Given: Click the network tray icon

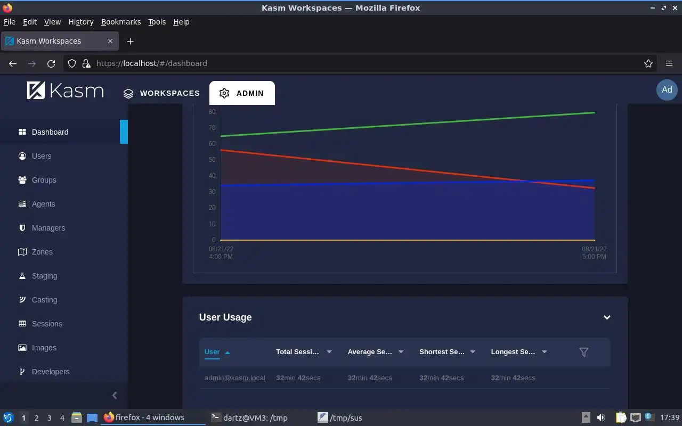Looking at the screenshot, I should coord(635,418).
